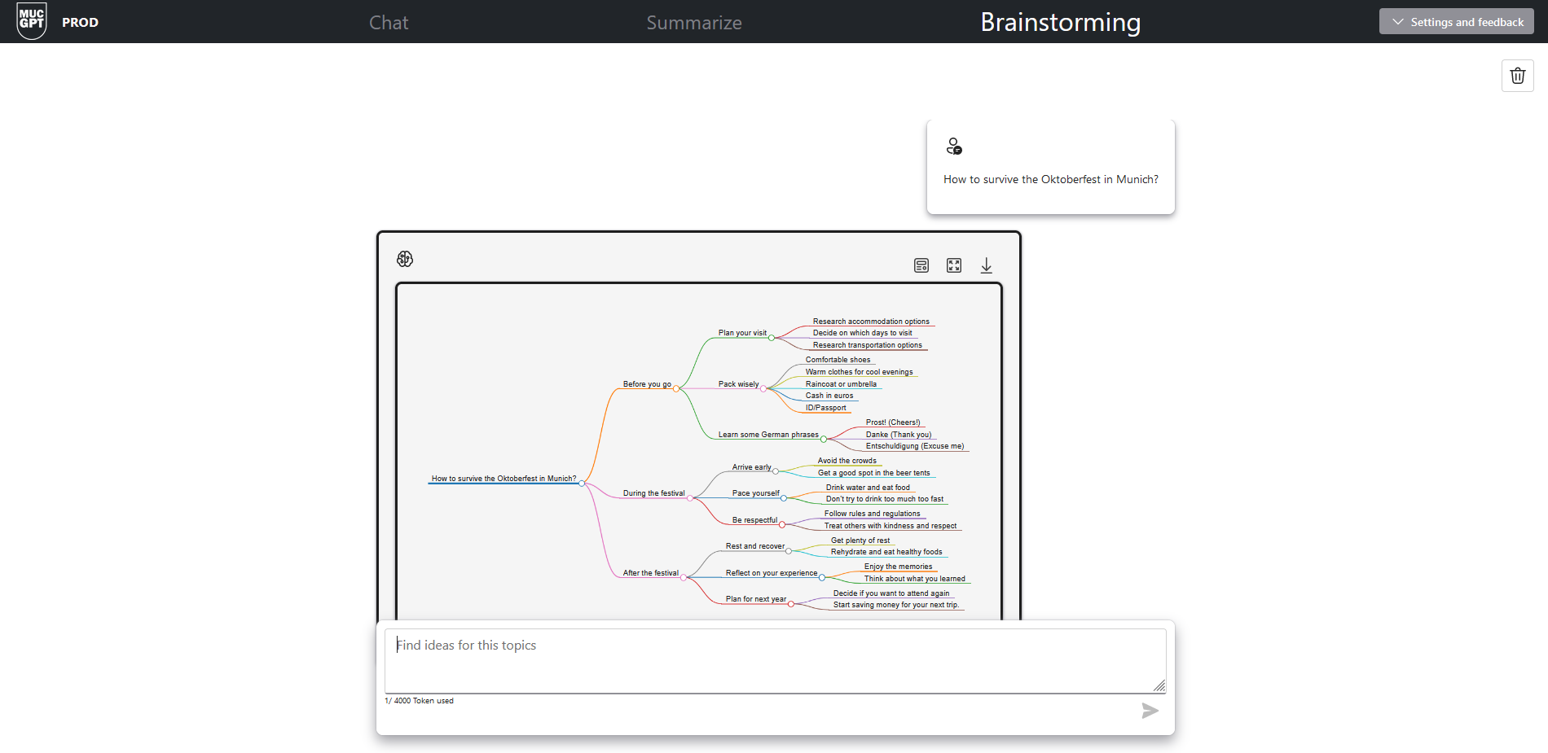Switch mindmap to source text view

tap(921, 265)
